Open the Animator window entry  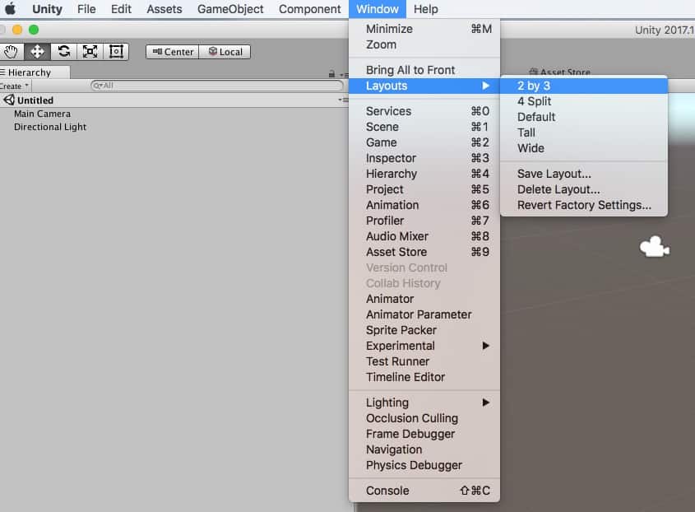pos(424,299)
